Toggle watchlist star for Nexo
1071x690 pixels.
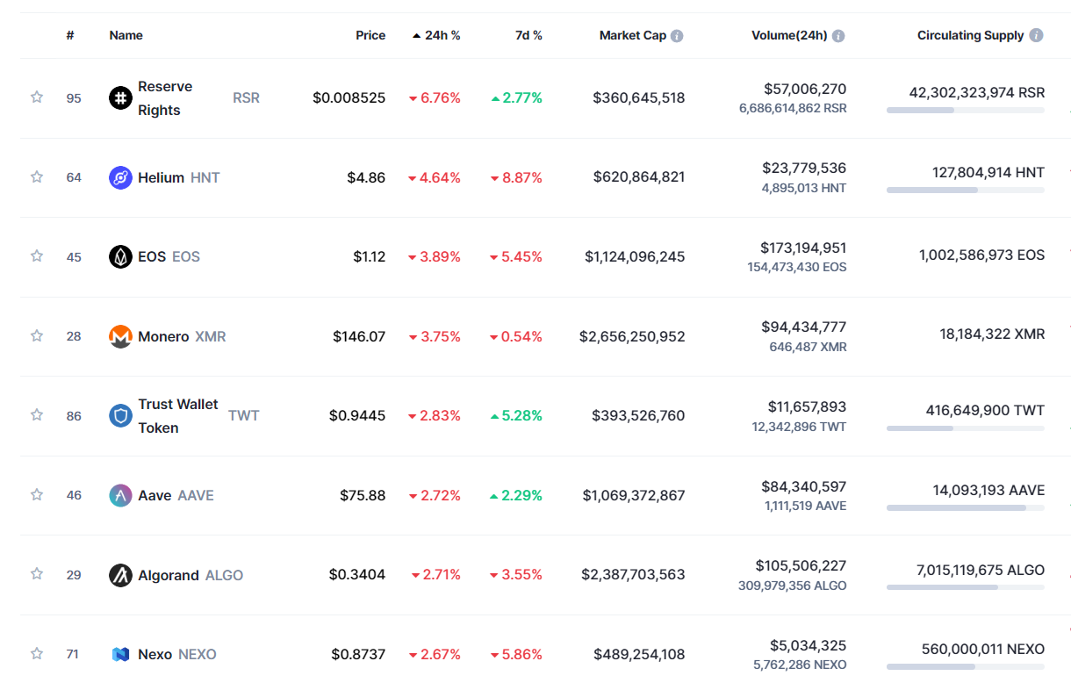click(x=37, y=654)
